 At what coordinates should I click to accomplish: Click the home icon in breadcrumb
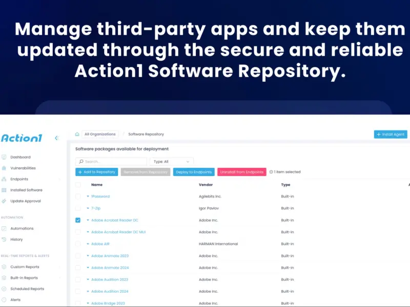(77, 134)
